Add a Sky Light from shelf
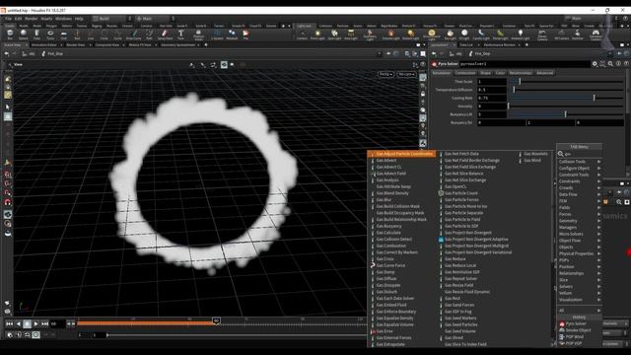 click(x=450, y=35)
